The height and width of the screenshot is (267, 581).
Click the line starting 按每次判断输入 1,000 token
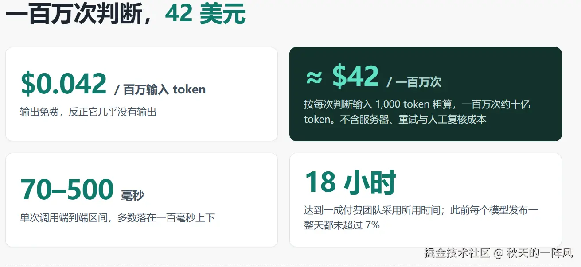(x=417, y=104)
